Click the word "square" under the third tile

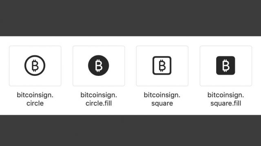click(x=162, y=104)
